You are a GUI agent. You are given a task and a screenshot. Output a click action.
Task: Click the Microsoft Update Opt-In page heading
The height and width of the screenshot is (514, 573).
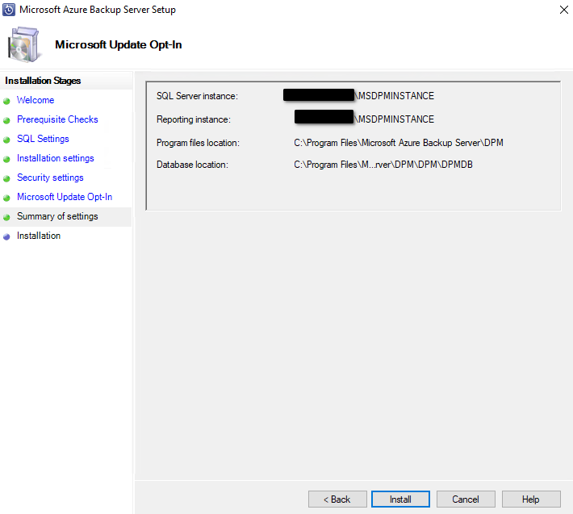[x=118, y=44]
